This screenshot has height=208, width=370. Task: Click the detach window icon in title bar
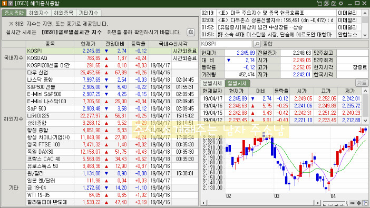[x=319, y=3]
